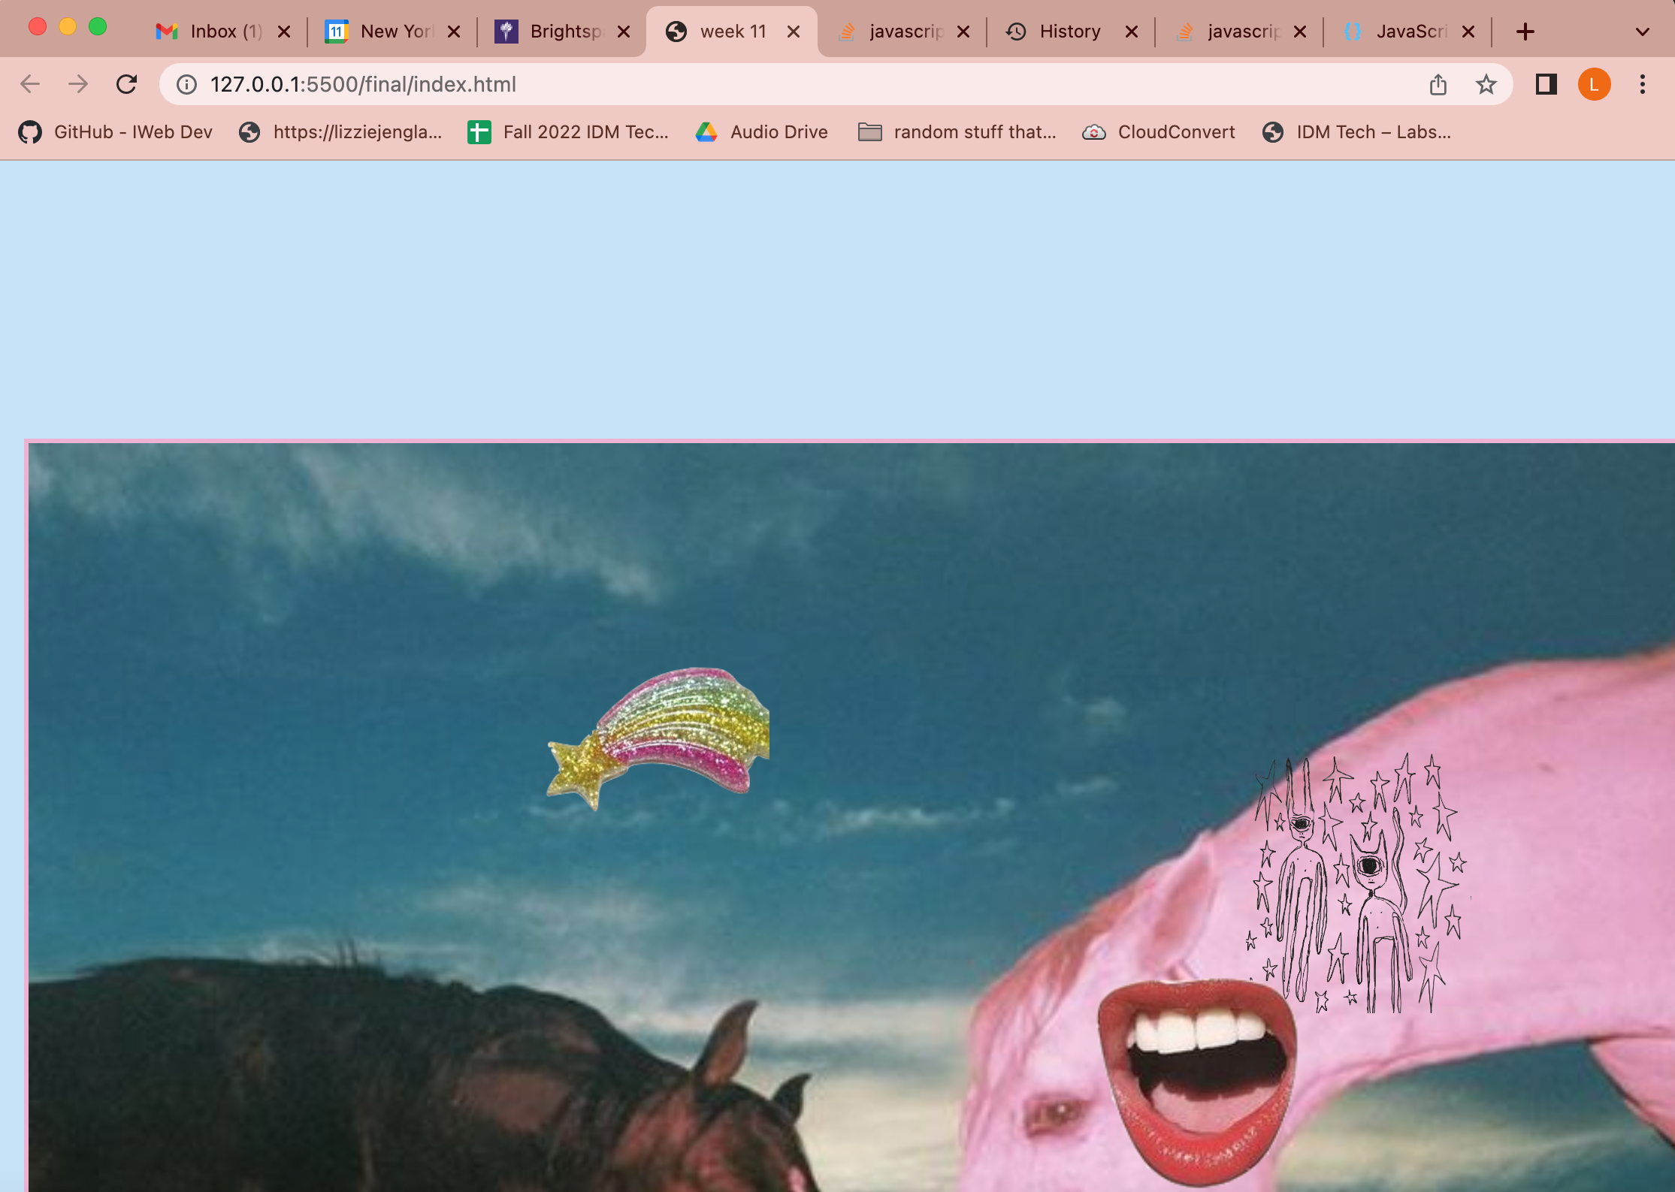
Task: Open a new tab with plus button
Action: [1525, 32]
